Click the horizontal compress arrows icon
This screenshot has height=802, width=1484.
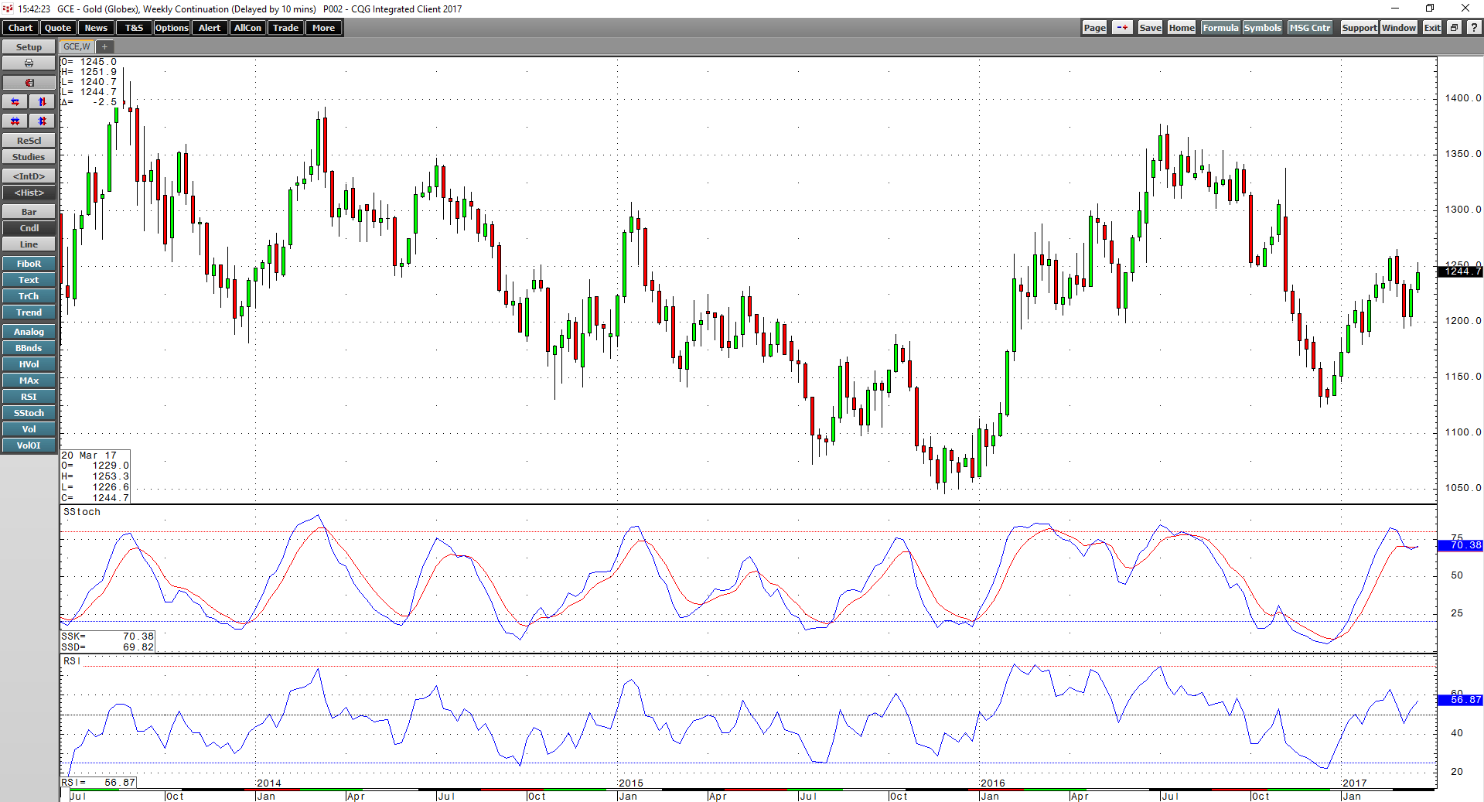pos(15,121)
